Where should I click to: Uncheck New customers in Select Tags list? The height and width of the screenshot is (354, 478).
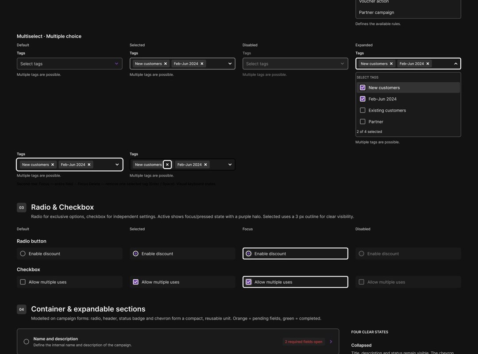362,88
